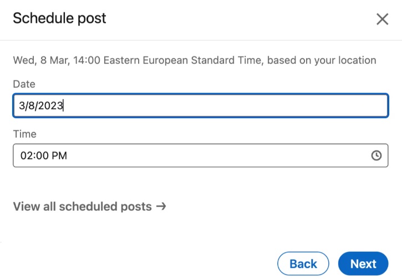Click the Time input field
Screen dimensions: 402x279
click(x=201, y=155)
